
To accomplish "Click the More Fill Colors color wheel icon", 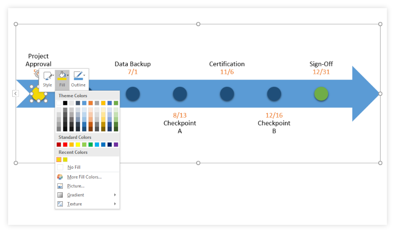I will (60, 177).
